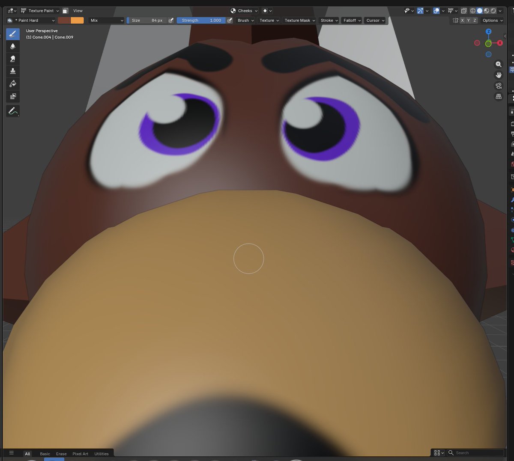Click the asset shelf search magnifier
The height and width of the screenshot is (461, 514).
(451, 452)
